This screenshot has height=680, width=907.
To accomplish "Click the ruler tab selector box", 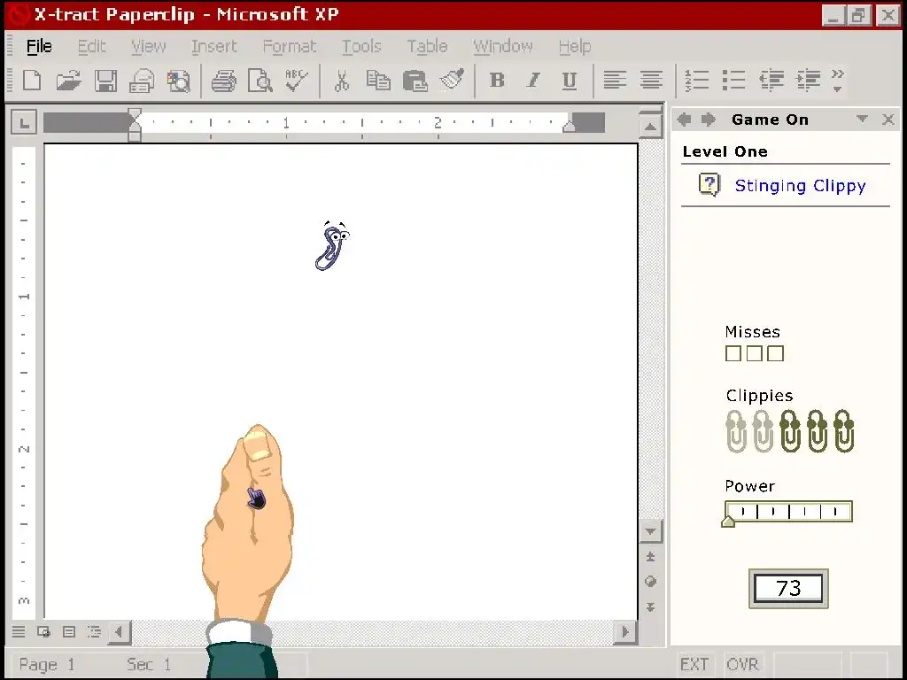I will pyautogui.click(x=24, y=122).
